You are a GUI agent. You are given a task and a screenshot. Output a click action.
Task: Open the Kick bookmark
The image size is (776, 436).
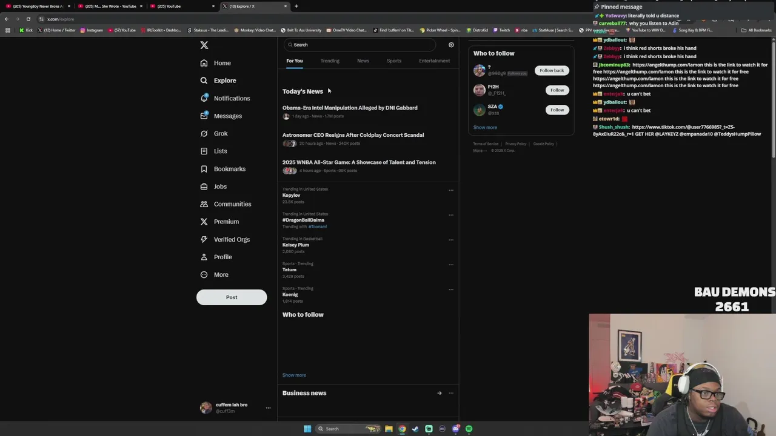tap(26, 30)
